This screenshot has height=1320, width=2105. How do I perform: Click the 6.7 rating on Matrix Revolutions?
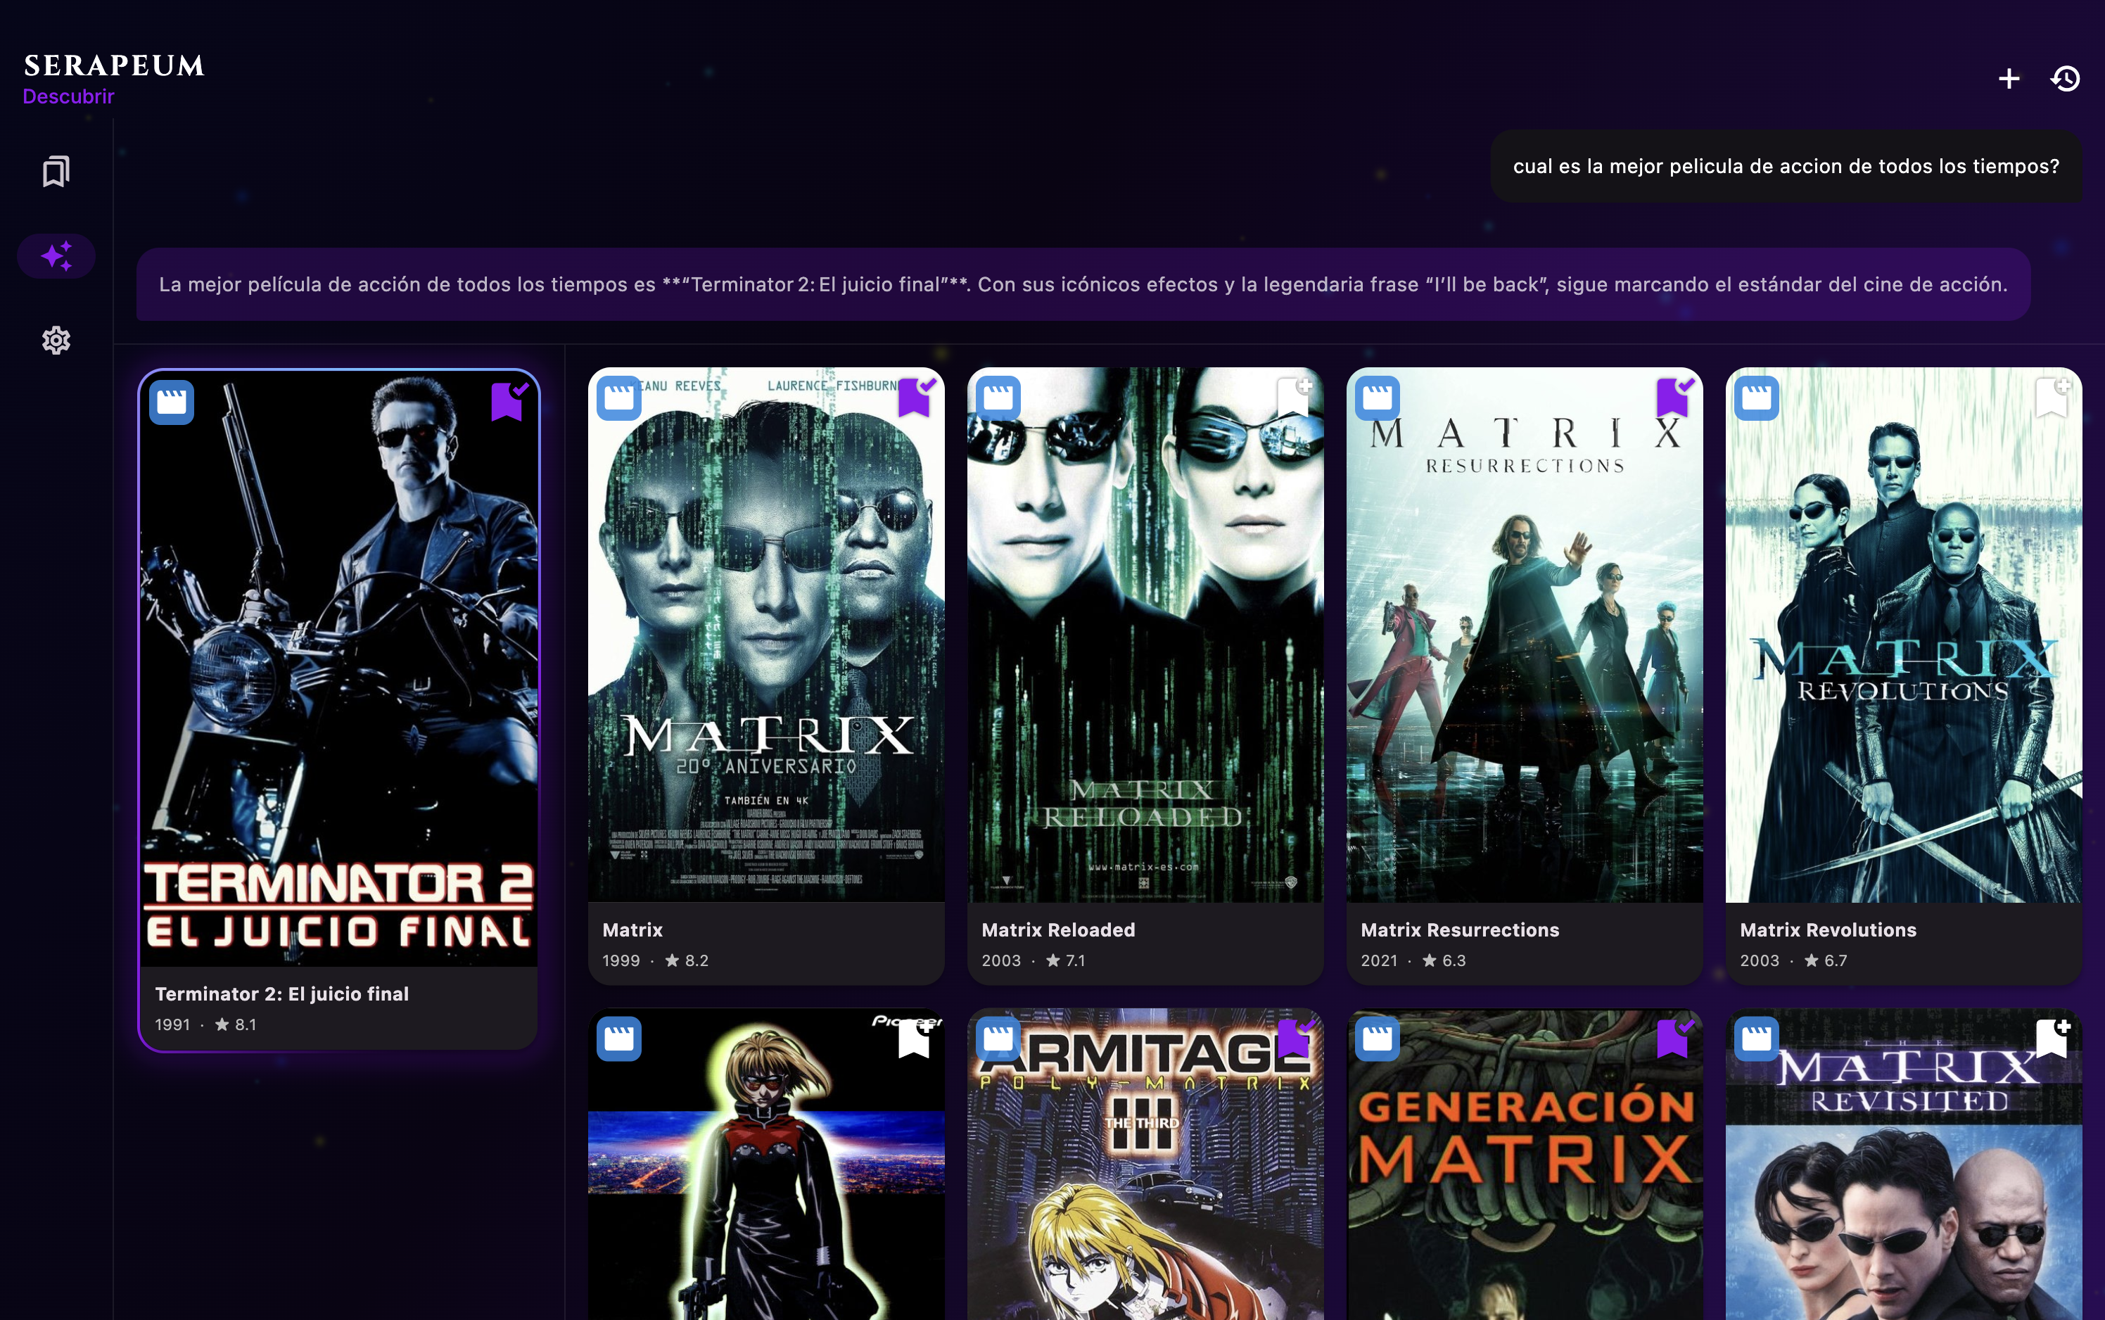point(1826,960)
